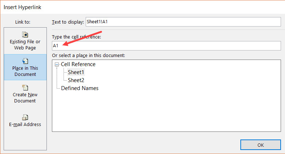Viewport: 285px width, 154px height.
Task: Click the Existing File or Web Page icon
Action: [x=25, y=35]
